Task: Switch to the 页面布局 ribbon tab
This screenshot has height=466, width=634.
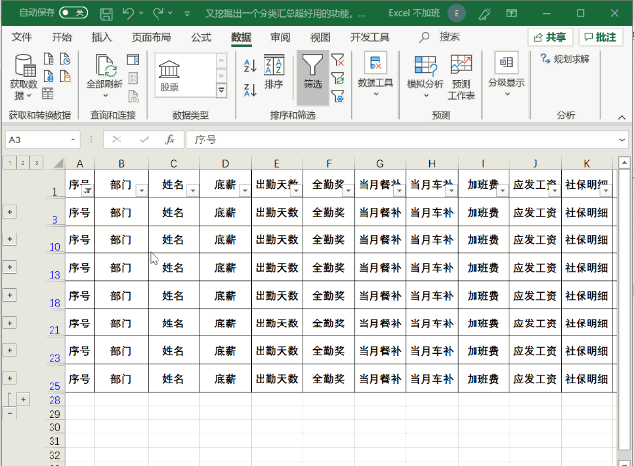Action: coord(152,37)
